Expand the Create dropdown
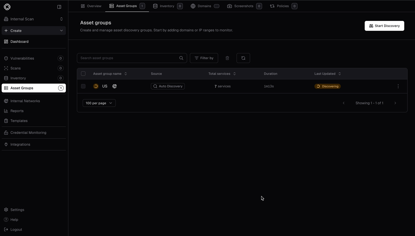Viewport: 415px width, 236px height. pos(34,31)
